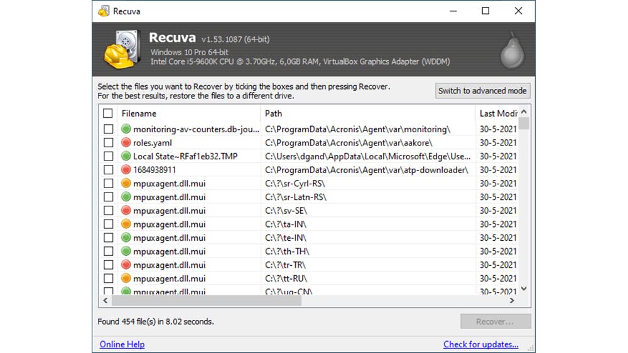Click Check for updates link
Screen dimensions: 628x353
(x=480, y=344)
